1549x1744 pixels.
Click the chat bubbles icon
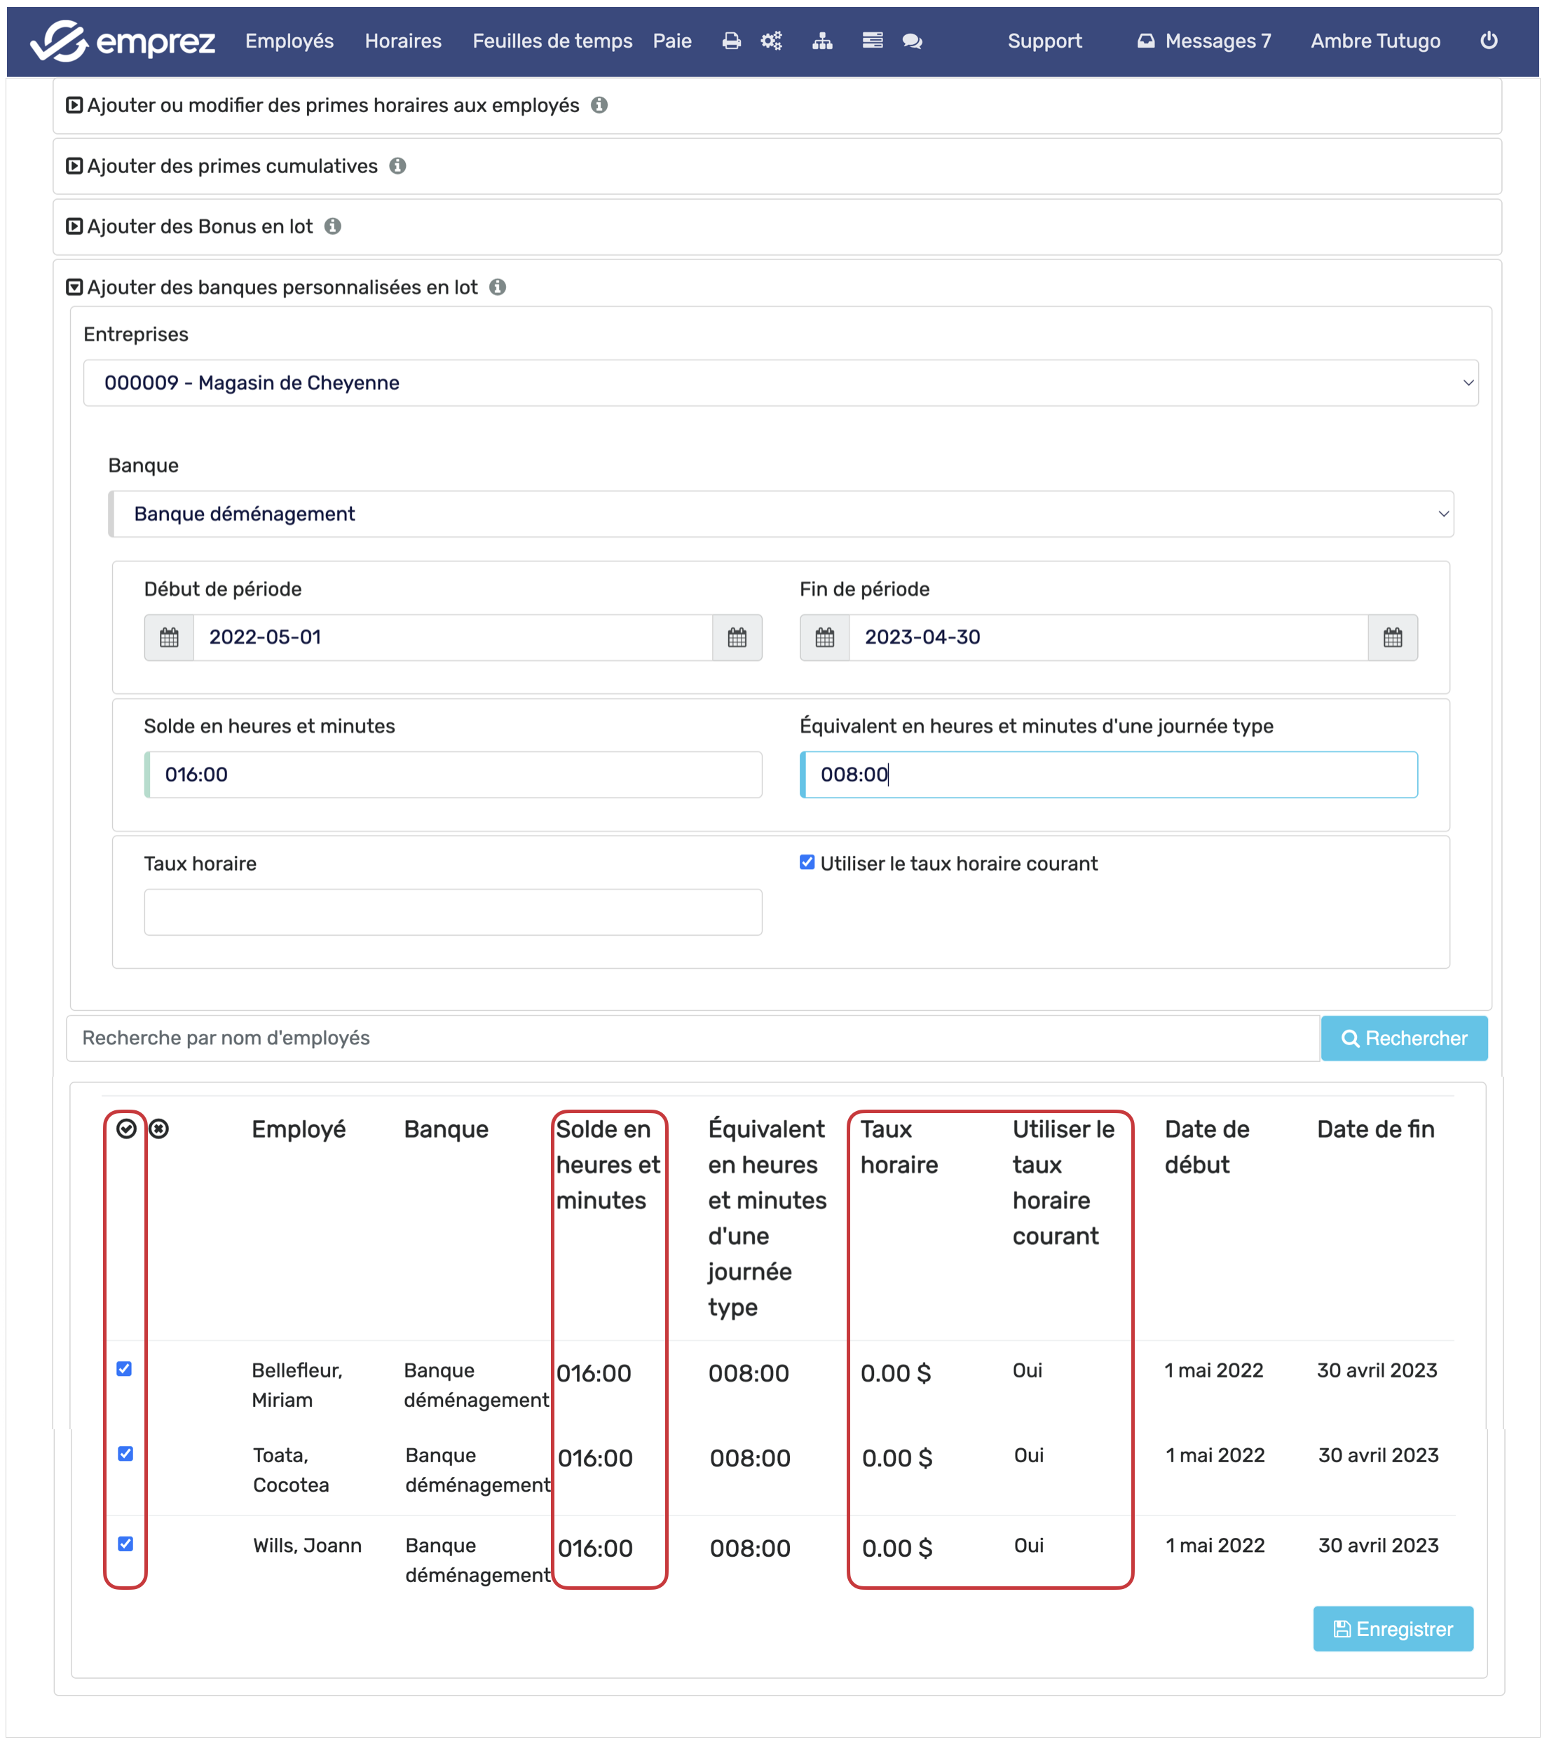point(912,41)
